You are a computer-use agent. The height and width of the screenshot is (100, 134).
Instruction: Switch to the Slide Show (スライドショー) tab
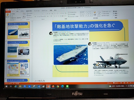tap(44, 11)
